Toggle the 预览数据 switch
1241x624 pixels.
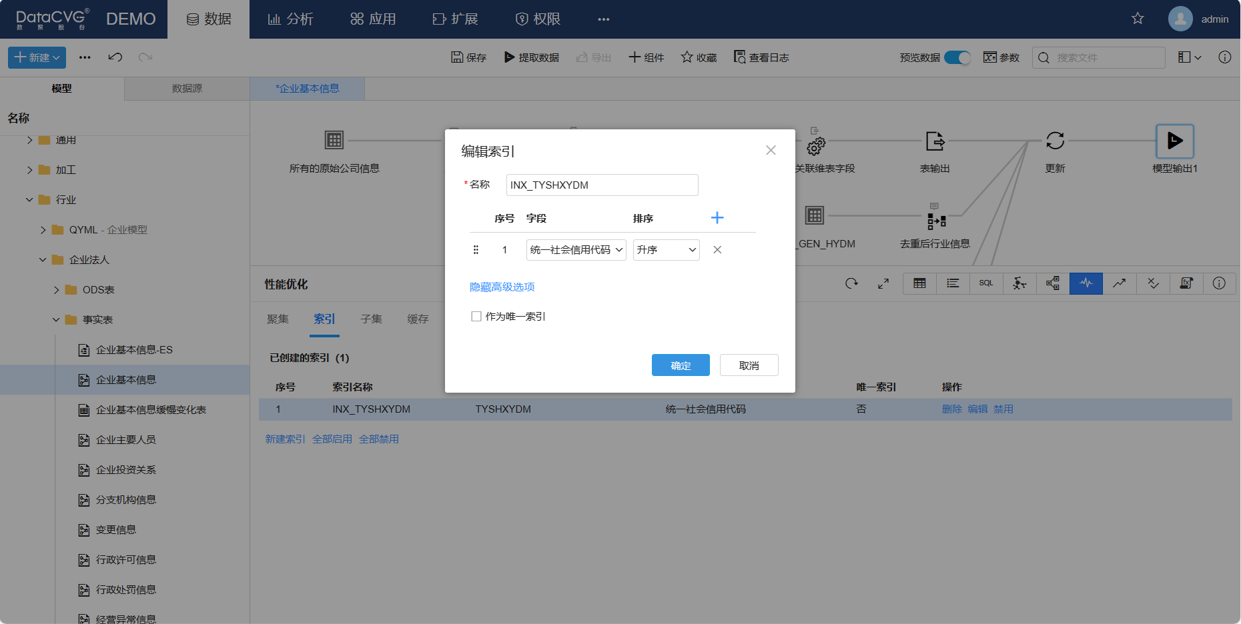point(957,57)
